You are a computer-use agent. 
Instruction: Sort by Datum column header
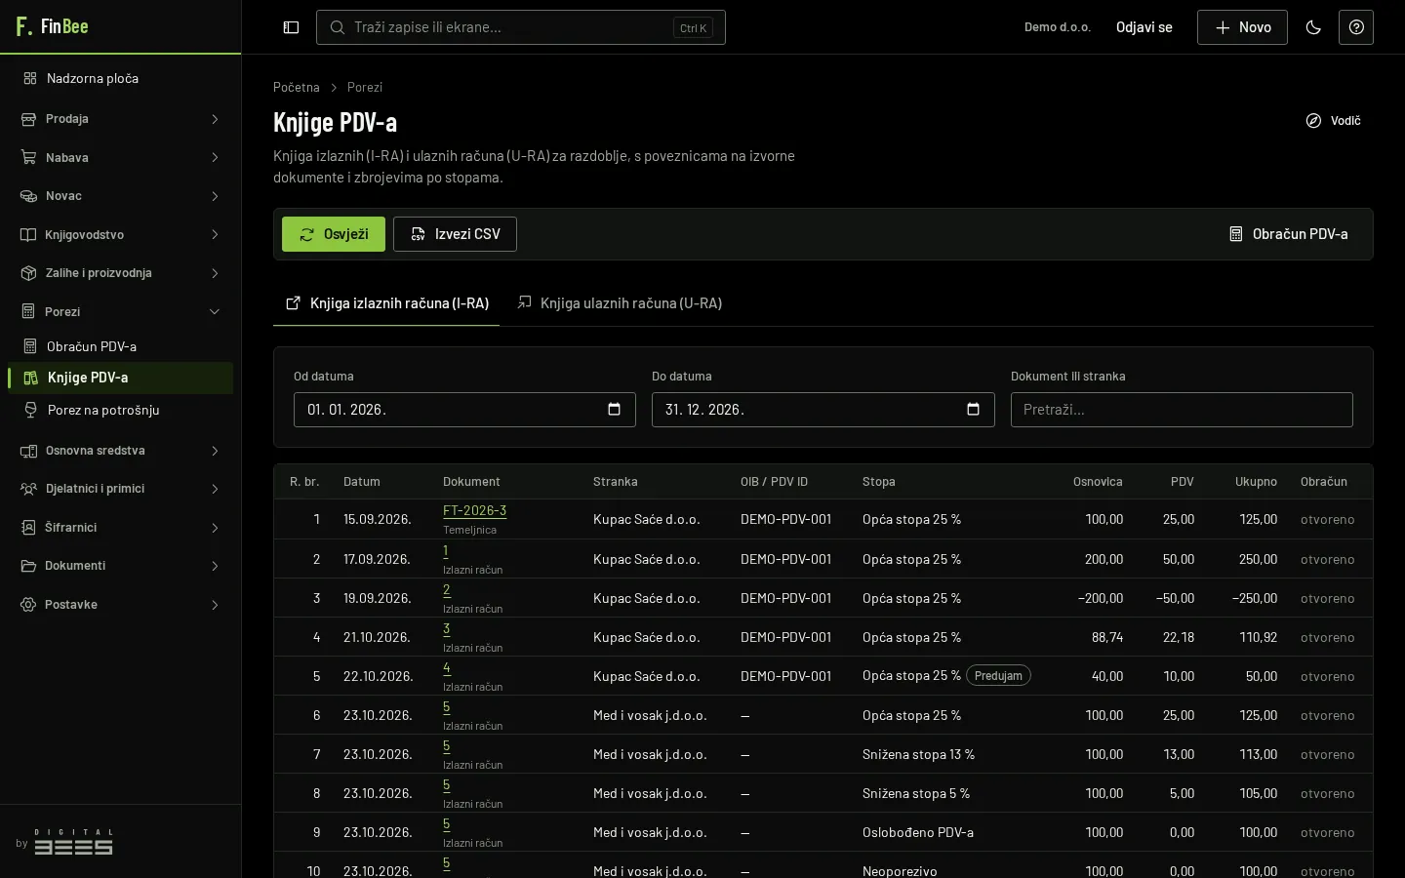pyautogui.click(x=362, y=482)
